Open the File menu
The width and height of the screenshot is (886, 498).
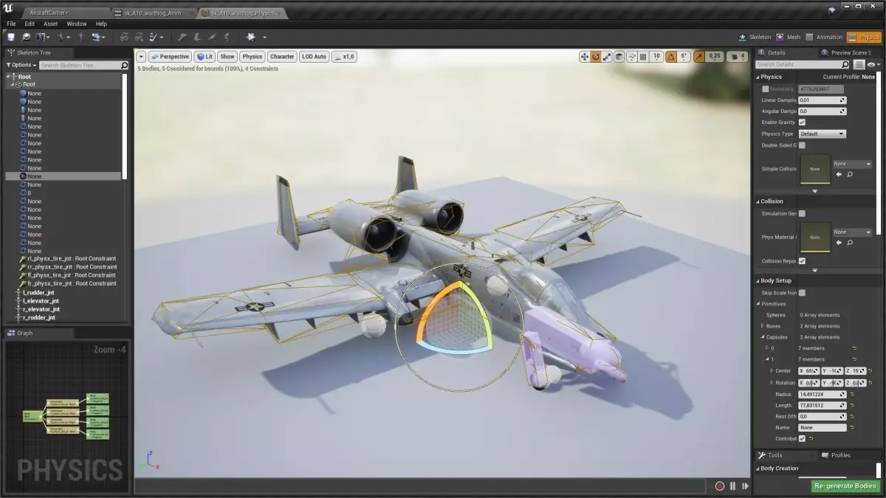pyautogui.click(x=11, y=24)
